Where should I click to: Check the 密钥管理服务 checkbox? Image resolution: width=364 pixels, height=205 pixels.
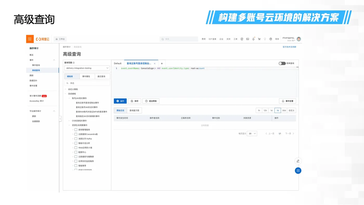[76, 130]
